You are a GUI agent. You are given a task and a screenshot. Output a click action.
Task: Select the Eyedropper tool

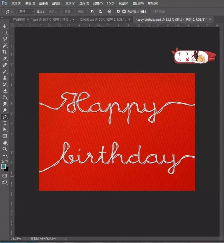[x=5, y=59]
